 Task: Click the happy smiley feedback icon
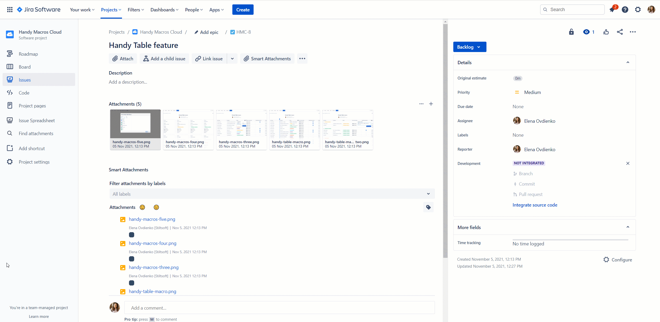(x=142, y=207)
